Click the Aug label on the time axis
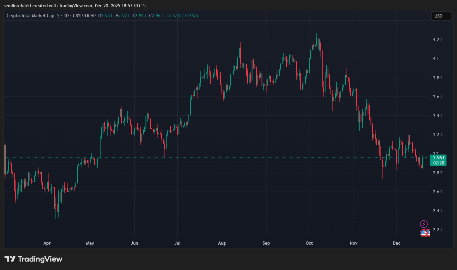Screen dimensions: 457x270 (222, 243)
